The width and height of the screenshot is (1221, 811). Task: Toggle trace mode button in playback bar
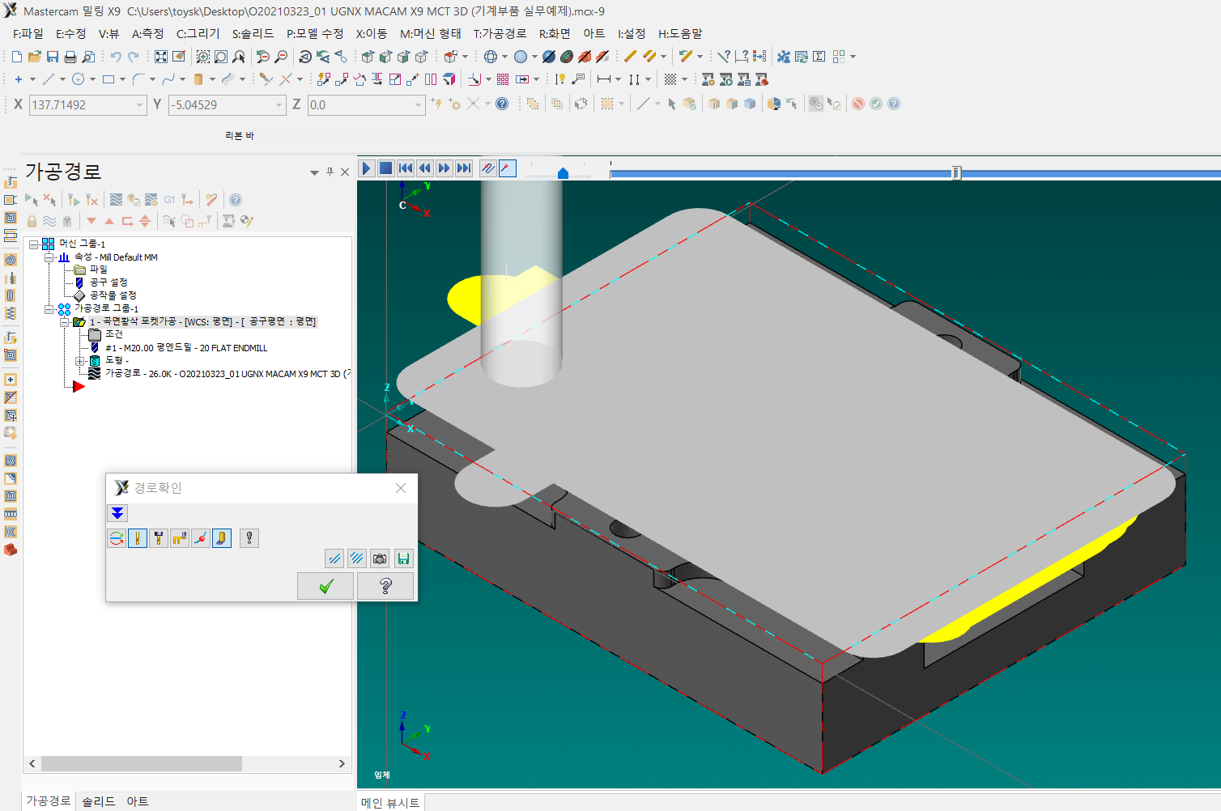pos(487,168)
